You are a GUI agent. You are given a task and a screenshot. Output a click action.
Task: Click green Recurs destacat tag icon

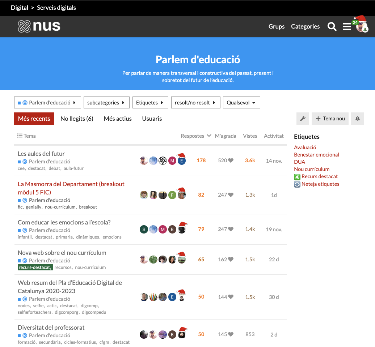point(297,177)
